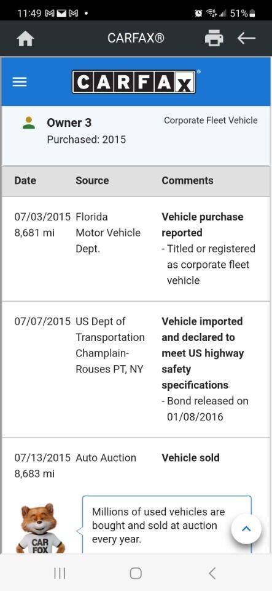The height and width of the screenshot is (591, 272).
Task: Tap the auction info tooltip about used vehicles
Action: click(167, 525)
